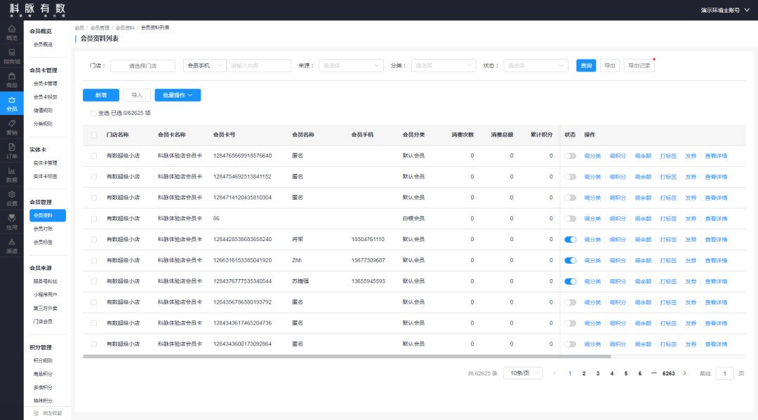This screenshot has width=758, height=420.
Task: Enable status switch for card number 86
Action: pos(571,219)
